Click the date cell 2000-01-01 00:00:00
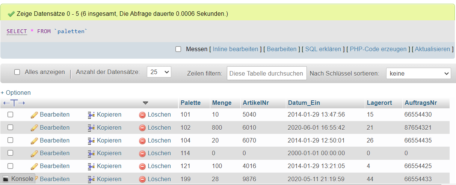Image resolution: width=456 pixels, height=185 pixels. tap(316, 153)
